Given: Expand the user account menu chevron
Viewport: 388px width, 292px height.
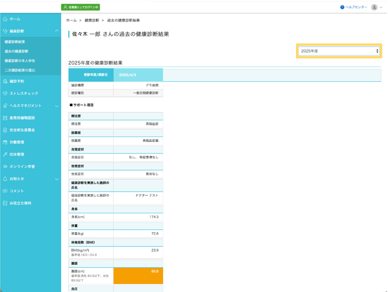Looking at the screenshot, I should click(x=381, y=7).
